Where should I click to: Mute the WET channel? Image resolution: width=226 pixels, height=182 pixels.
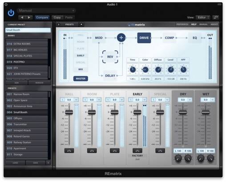click(213, 100)
